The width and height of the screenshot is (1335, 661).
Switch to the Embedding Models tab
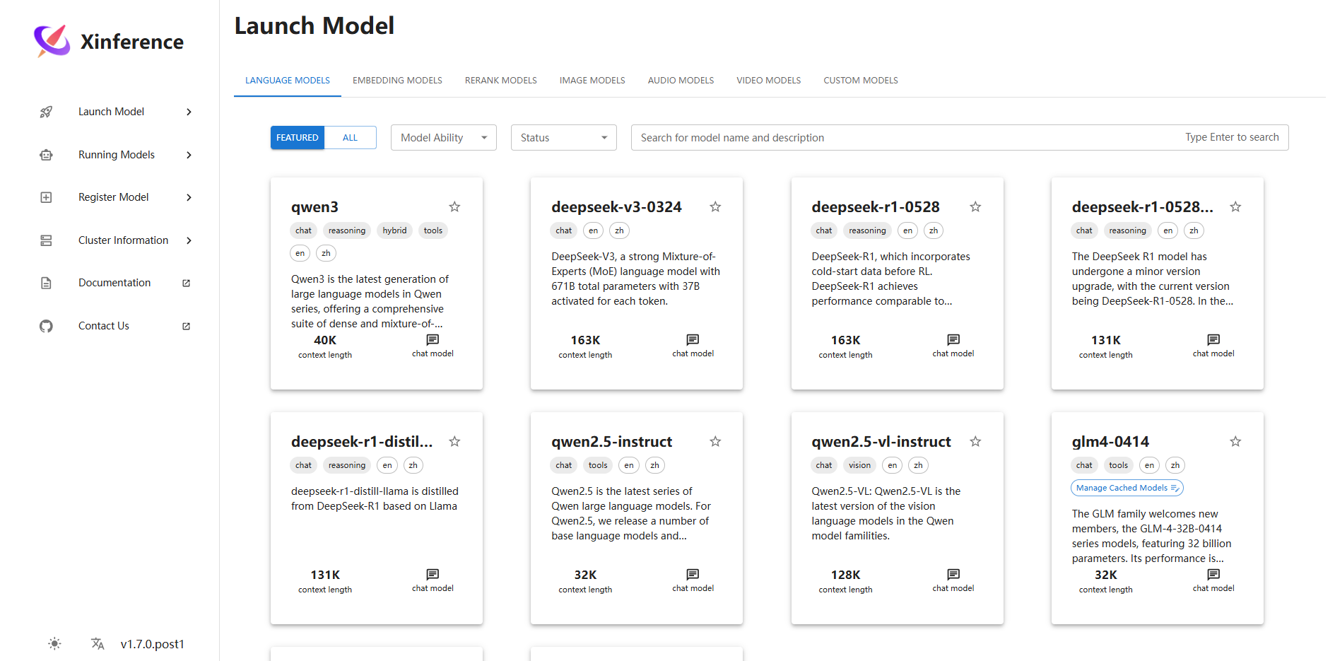(397, 81)
